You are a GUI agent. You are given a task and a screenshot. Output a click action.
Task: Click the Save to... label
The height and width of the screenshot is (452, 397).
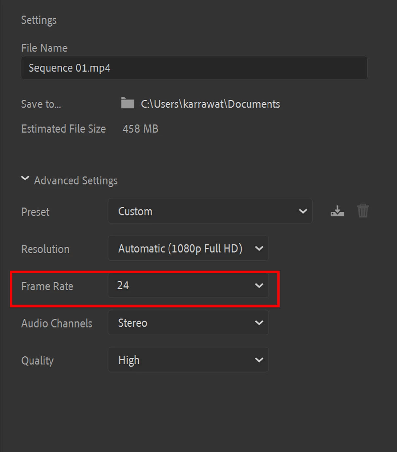pos(41,104)
